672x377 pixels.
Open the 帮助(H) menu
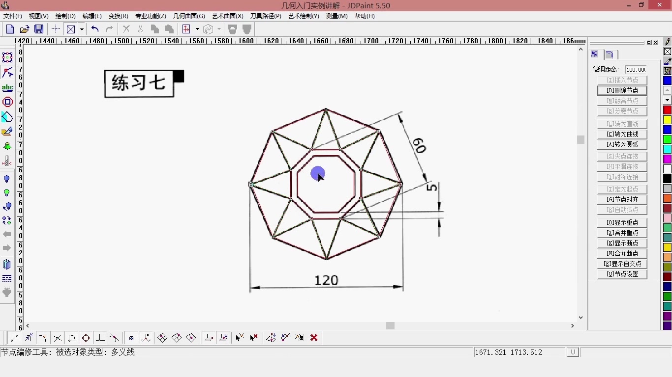[x=365, y=16]
